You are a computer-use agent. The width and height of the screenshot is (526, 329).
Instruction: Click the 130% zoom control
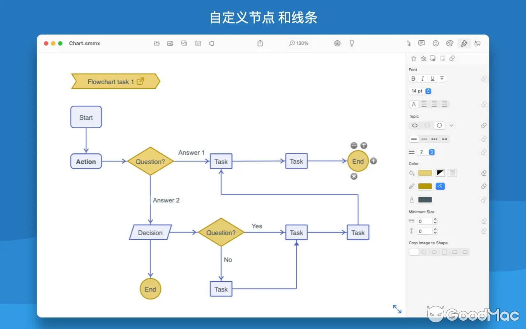pos(299,43)
